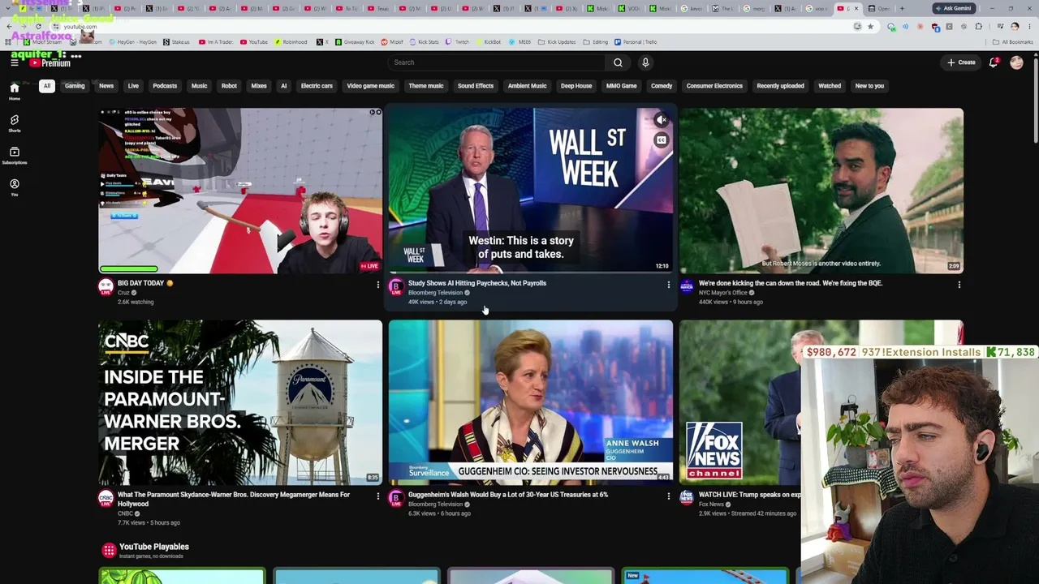Screen dimensions: 1039x584
Task: Select the Podcasts filter chip
Action: pos(165,86)
